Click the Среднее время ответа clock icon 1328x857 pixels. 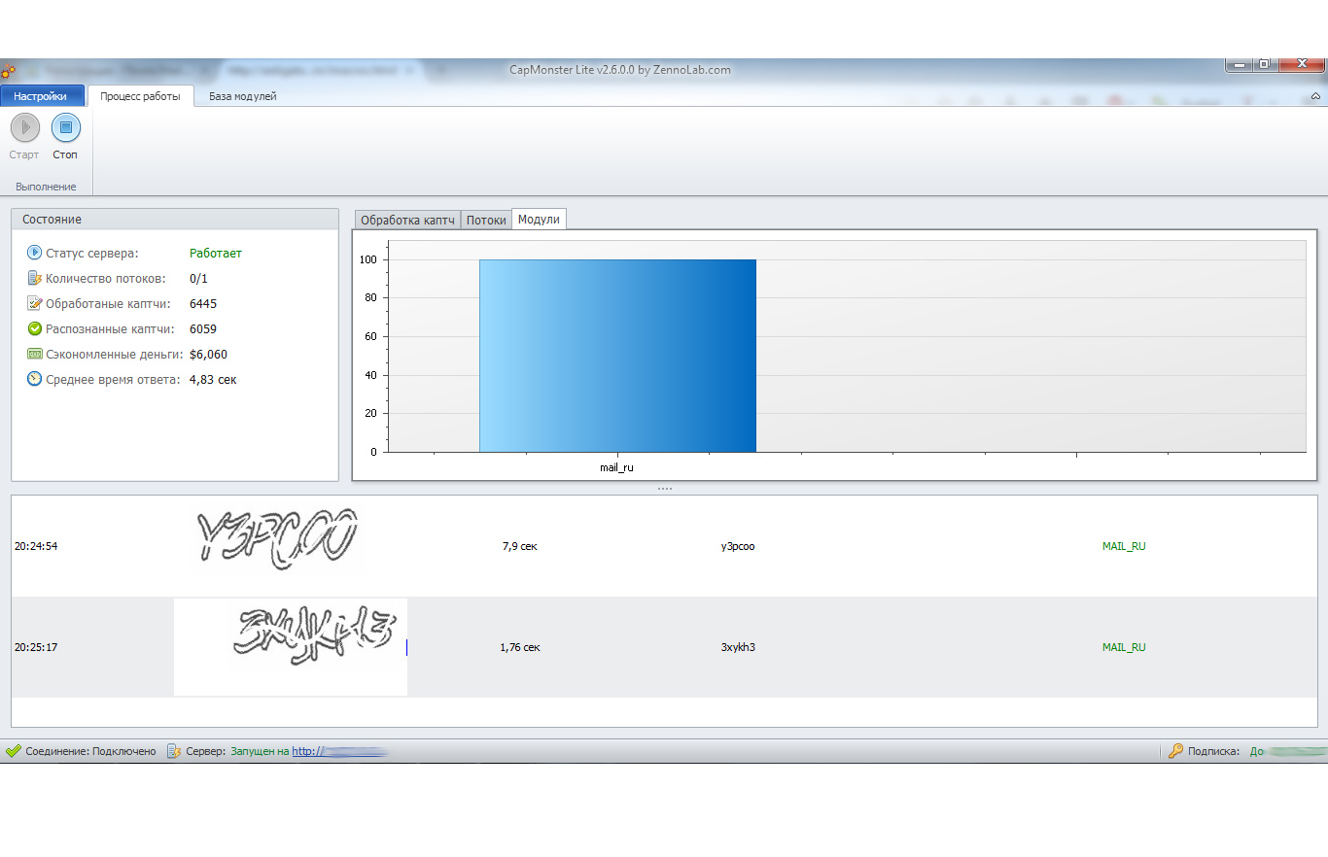(x=34, y=379)
